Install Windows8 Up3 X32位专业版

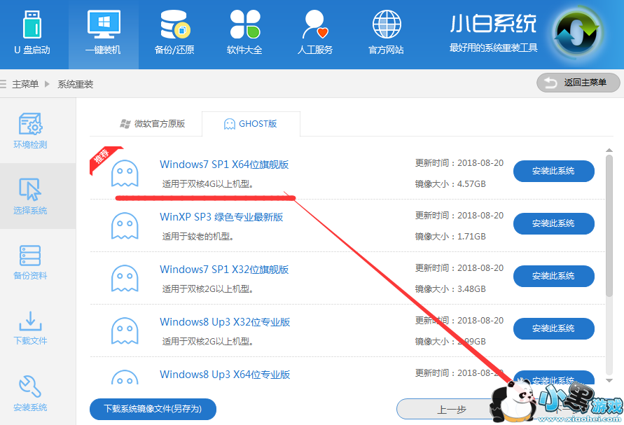click(x=553, y=328)
